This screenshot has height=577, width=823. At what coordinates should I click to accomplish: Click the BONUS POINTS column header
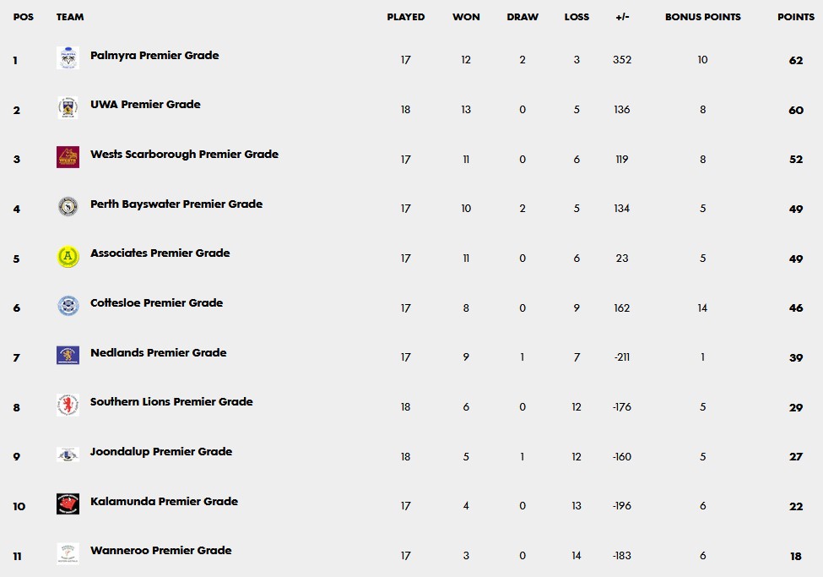703,17
